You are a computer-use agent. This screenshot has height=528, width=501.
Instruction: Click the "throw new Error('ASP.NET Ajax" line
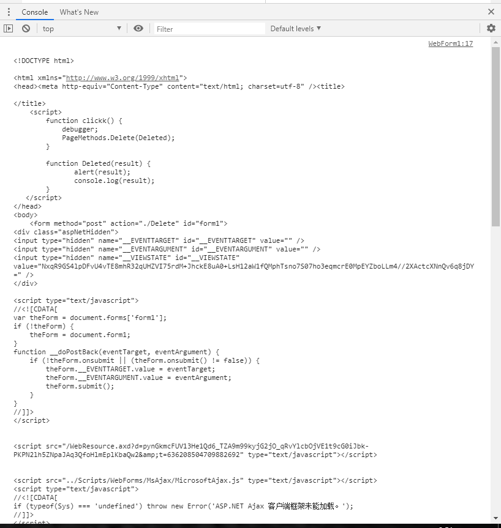(183, 506)
